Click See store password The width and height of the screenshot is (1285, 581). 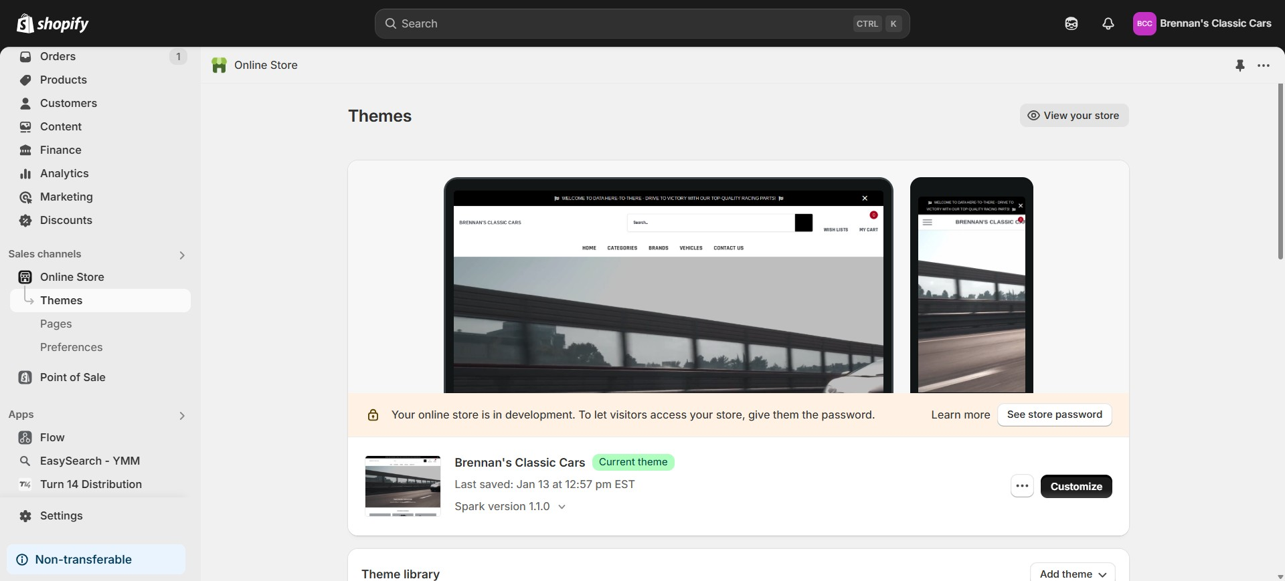[x=1055, y=415]
